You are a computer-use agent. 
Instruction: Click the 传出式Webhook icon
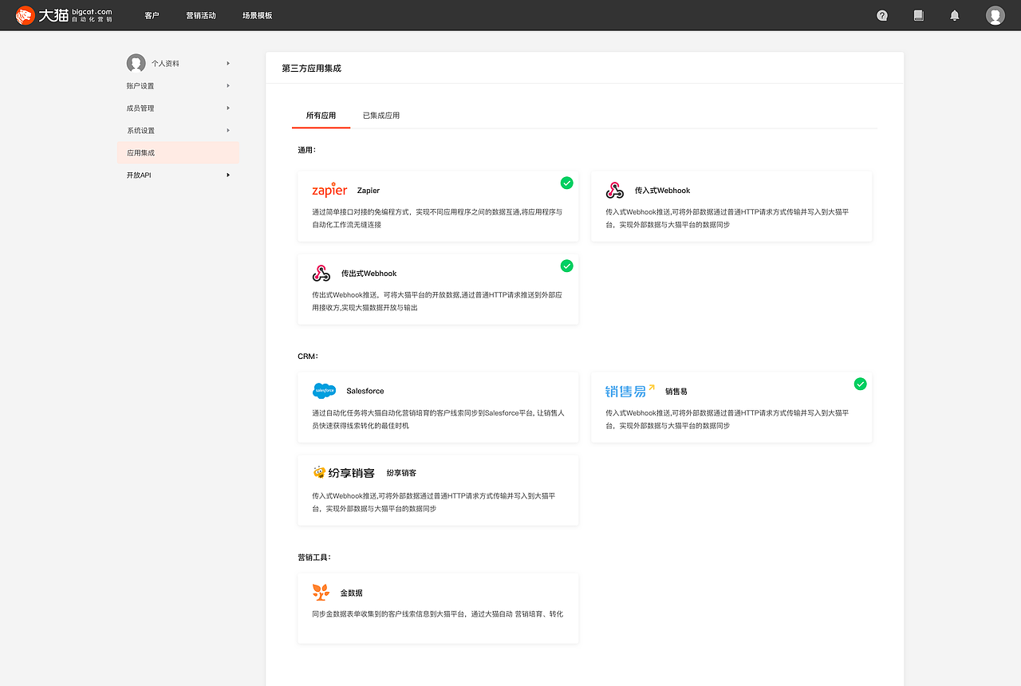point(321,273)
